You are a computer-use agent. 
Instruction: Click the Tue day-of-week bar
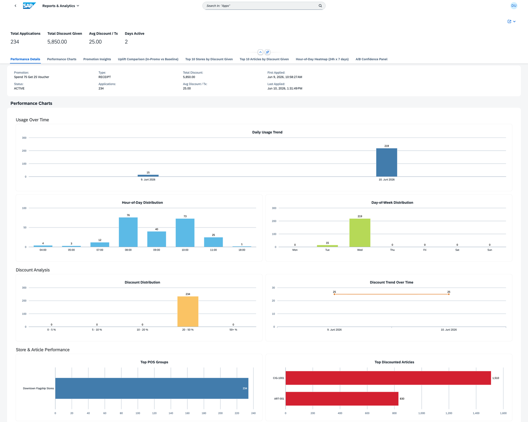point(327,246)
